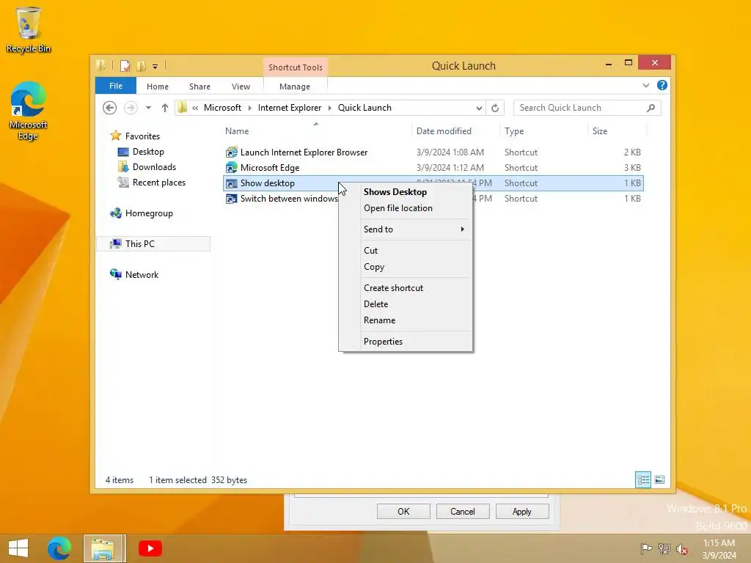
Task: Click the Favorites star icon
Action: 115,136
